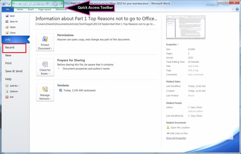Click Save icon in Quick Access Toolbar
The image size is (241, 154).
click(9, 4)
